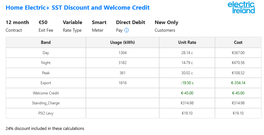Click the Export cost €-354.14
The image size is (264, 135).
pyautogui.click(x=238, y=83)
